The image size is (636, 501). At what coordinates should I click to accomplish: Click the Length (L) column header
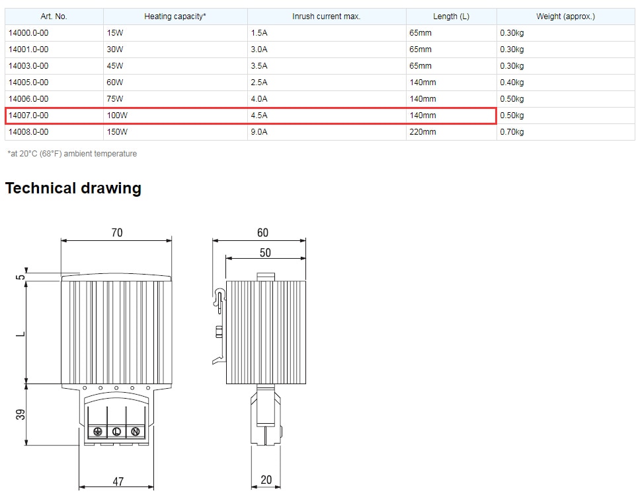point(452,16)
